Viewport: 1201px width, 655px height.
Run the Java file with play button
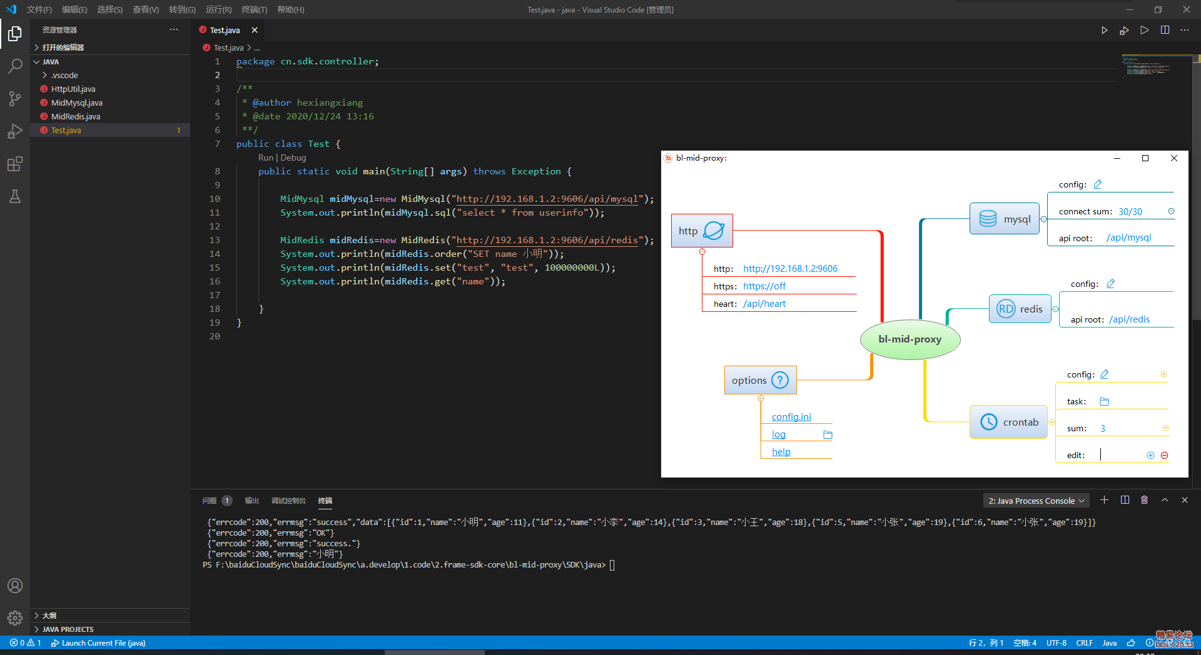pyautogui.click(x=1105, y=30)
